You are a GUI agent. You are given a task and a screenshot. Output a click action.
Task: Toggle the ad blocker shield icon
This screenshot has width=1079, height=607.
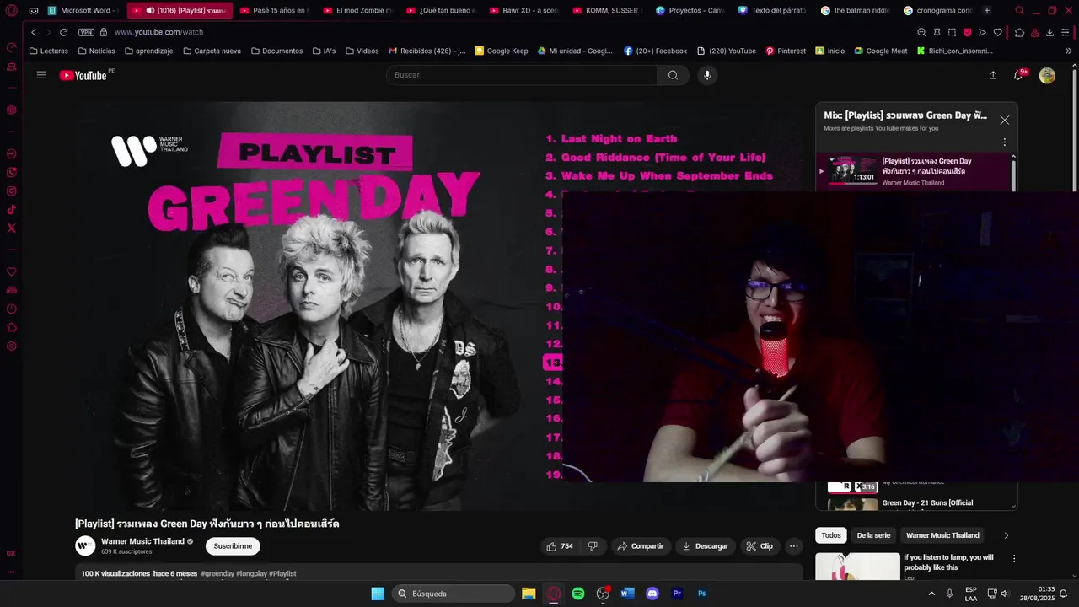(967, 32)
